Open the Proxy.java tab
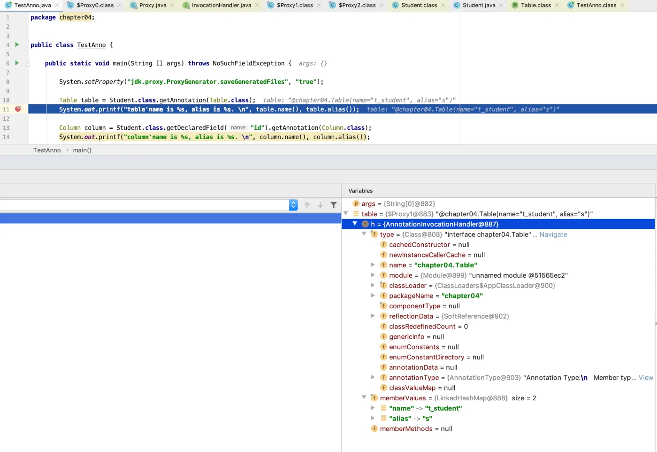Screen dimensions: 657x452 153,5
